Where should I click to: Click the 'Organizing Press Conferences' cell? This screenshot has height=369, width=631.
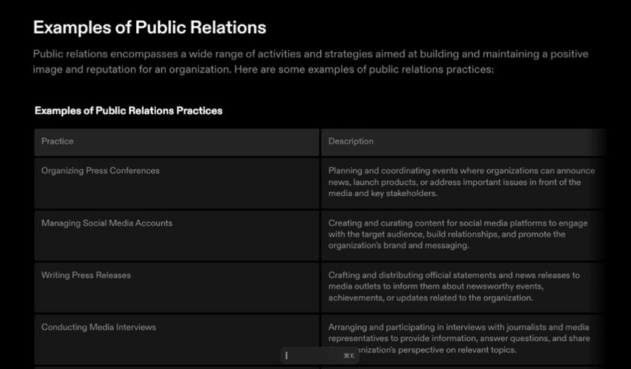click(x=100, y=171)
